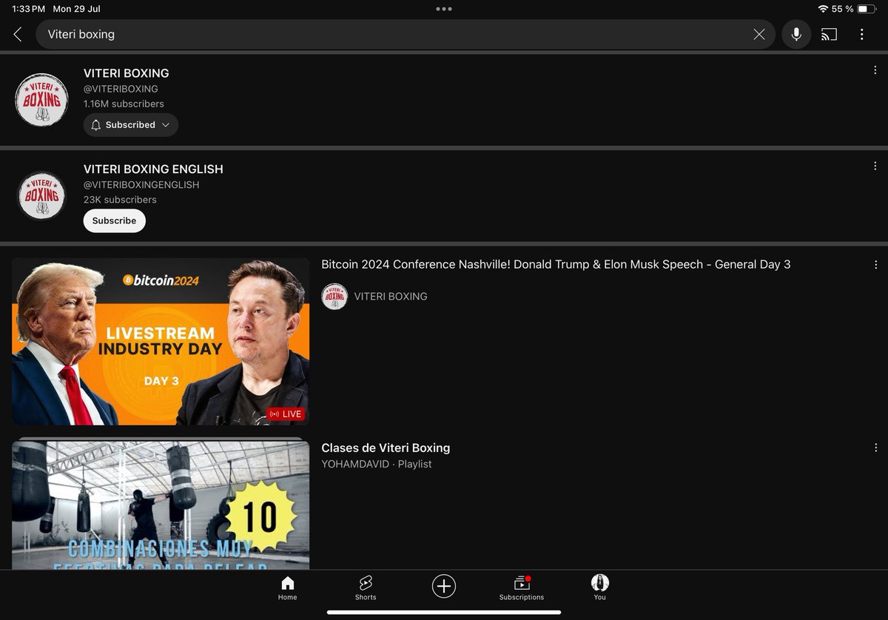
Task: Clear the search text with X
Action: click(759, 34)
